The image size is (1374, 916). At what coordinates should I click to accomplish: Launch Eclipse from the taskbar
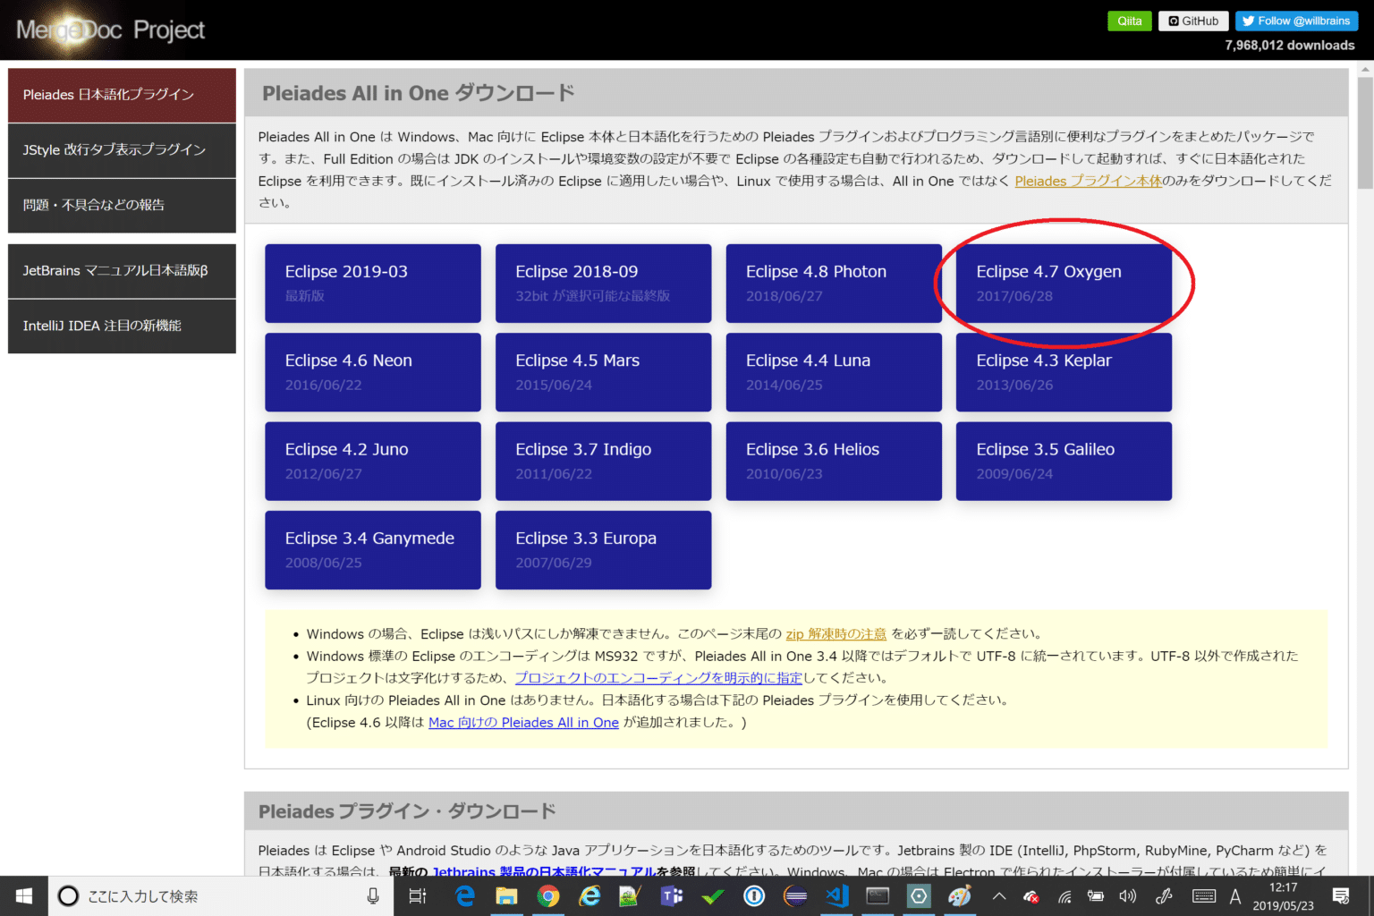tap(795, 895)
